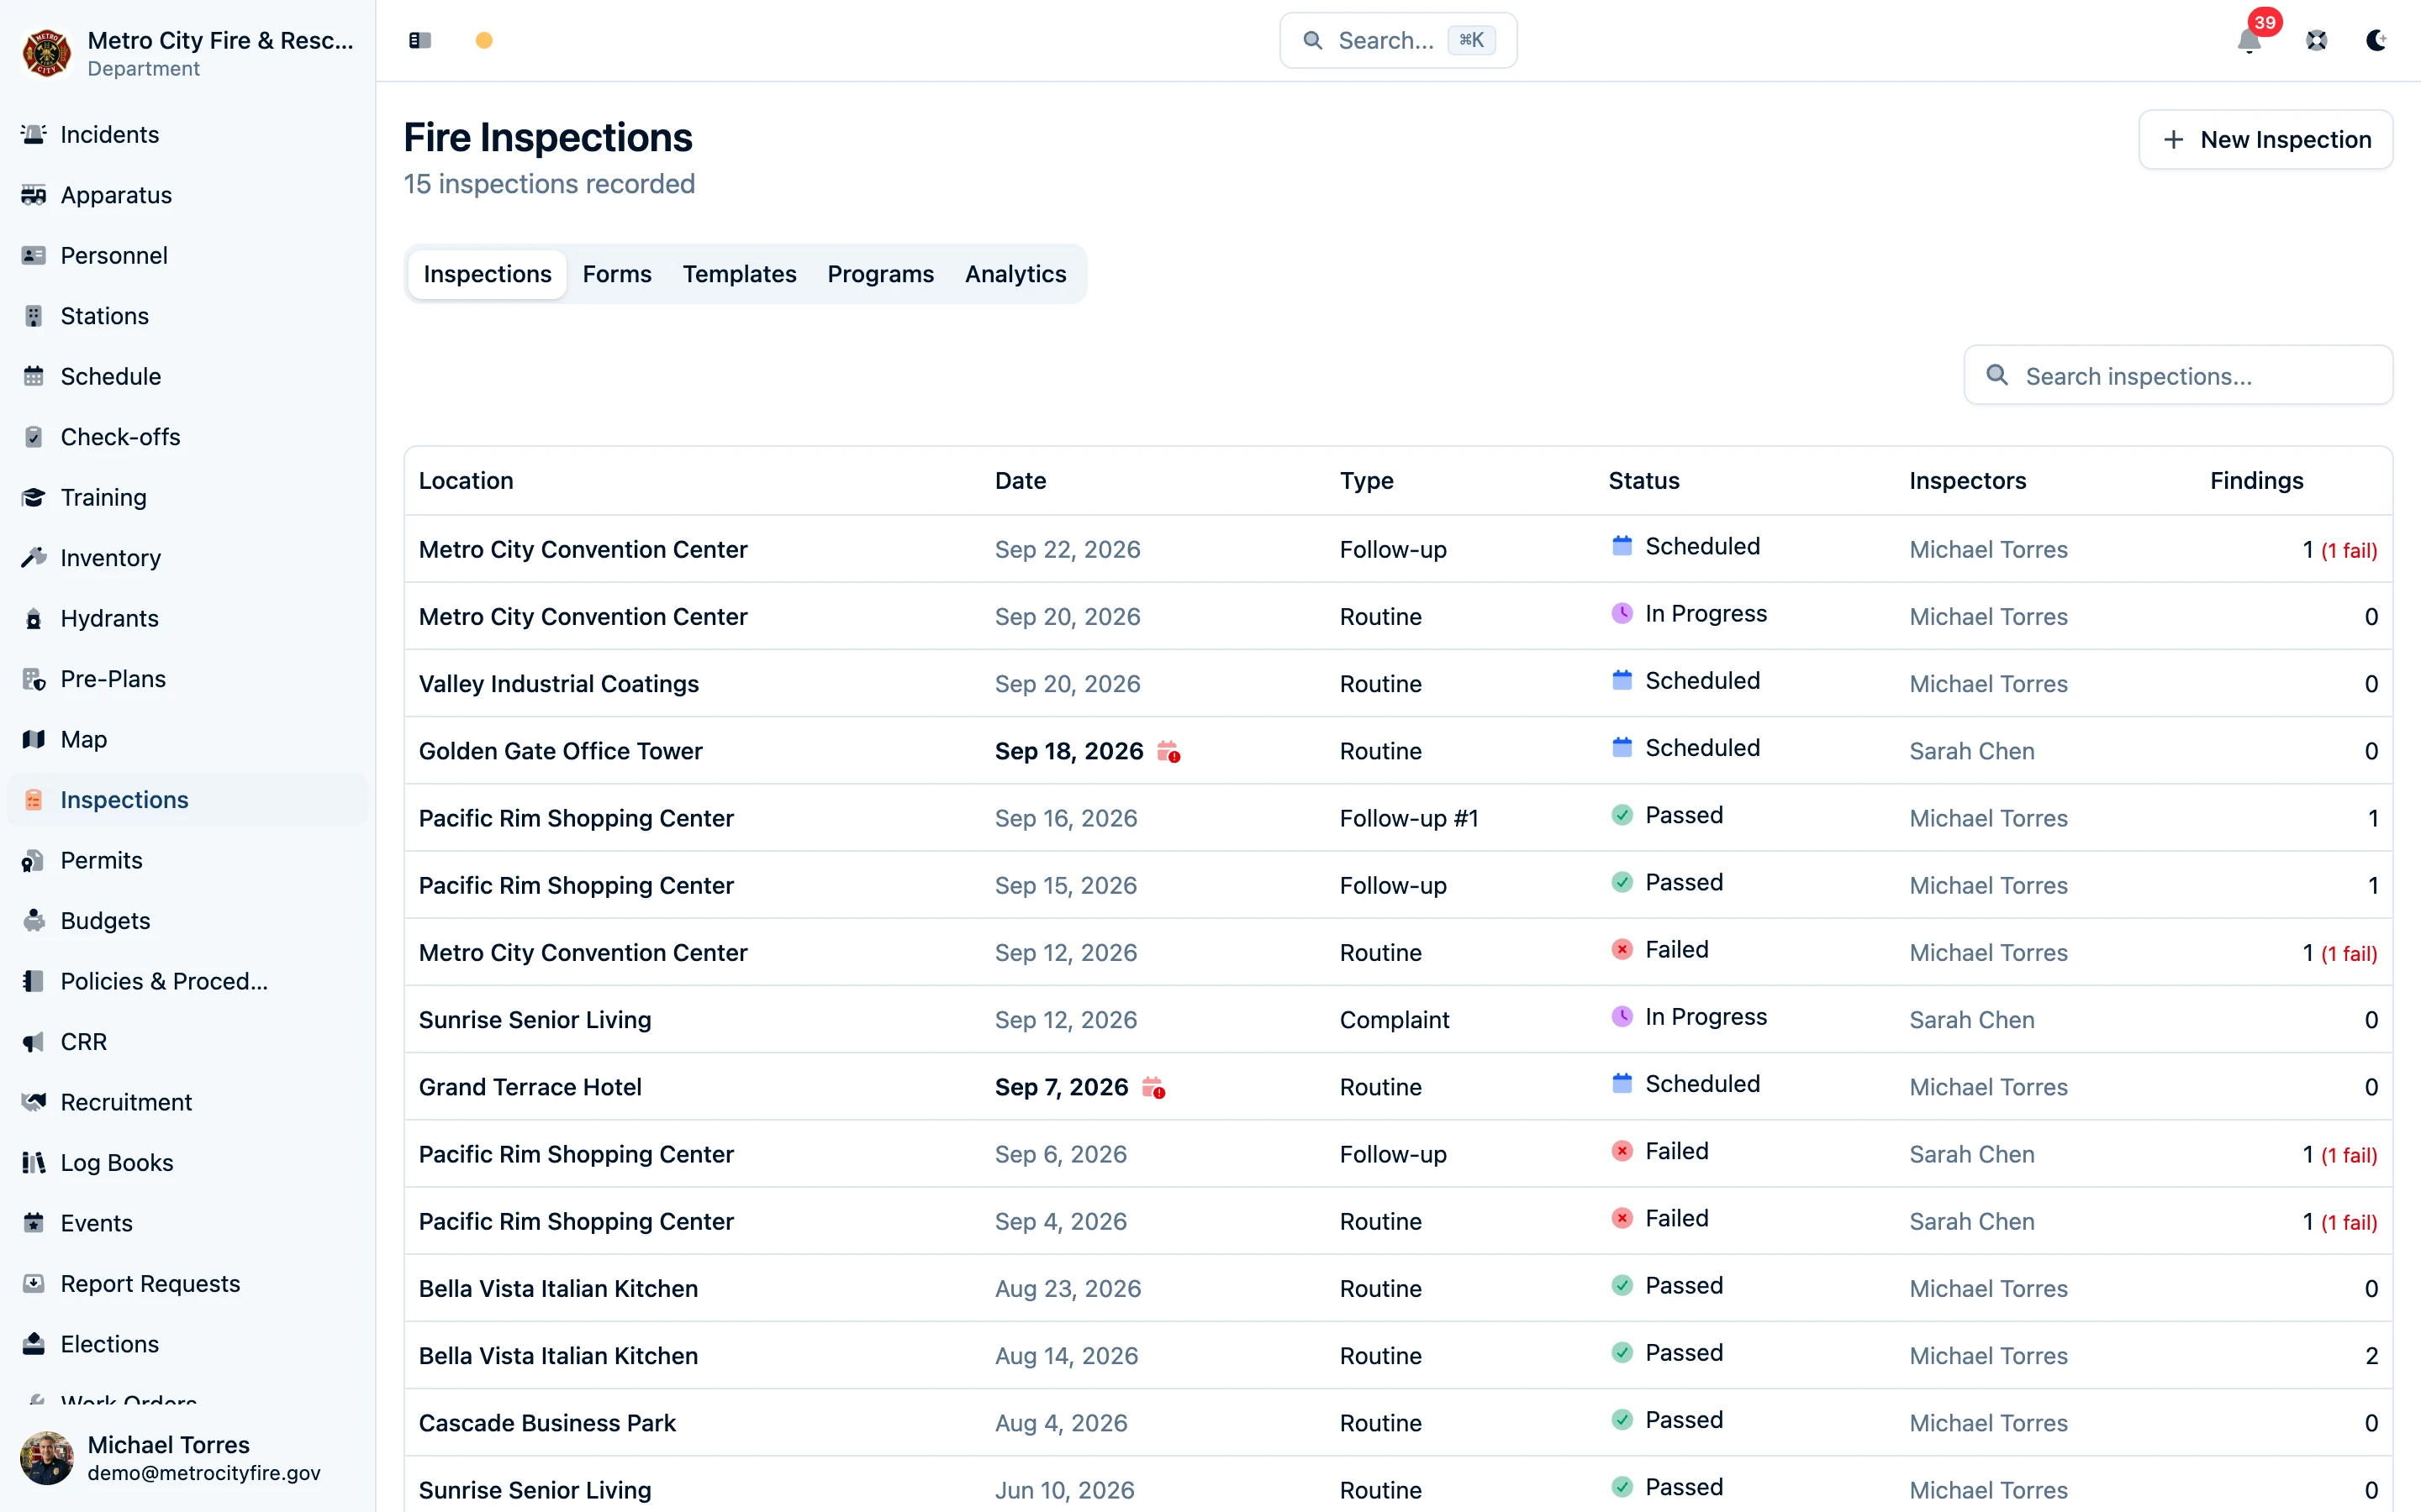The height and width of the screenshot is (1512, 2421).
Task: Open Log Books in the sidebar
Action: pos(187,1163)
